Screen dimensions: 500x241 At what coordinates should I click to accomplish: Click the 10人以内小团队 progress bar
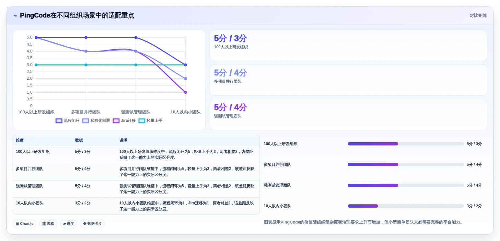(x=406, y=206)
